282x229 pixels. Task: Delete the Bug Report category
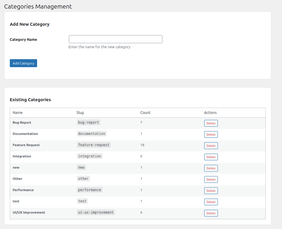point(211,123)
